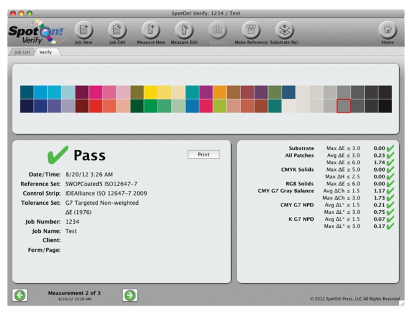Open the Job New tool
The width and height of the screenshot is (412, 315).
point(84,30)
